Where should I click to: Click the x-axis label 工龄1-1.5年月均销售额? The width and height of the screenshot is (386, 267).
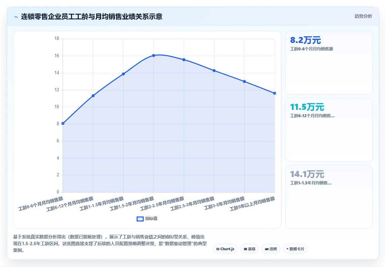(102, 204)
